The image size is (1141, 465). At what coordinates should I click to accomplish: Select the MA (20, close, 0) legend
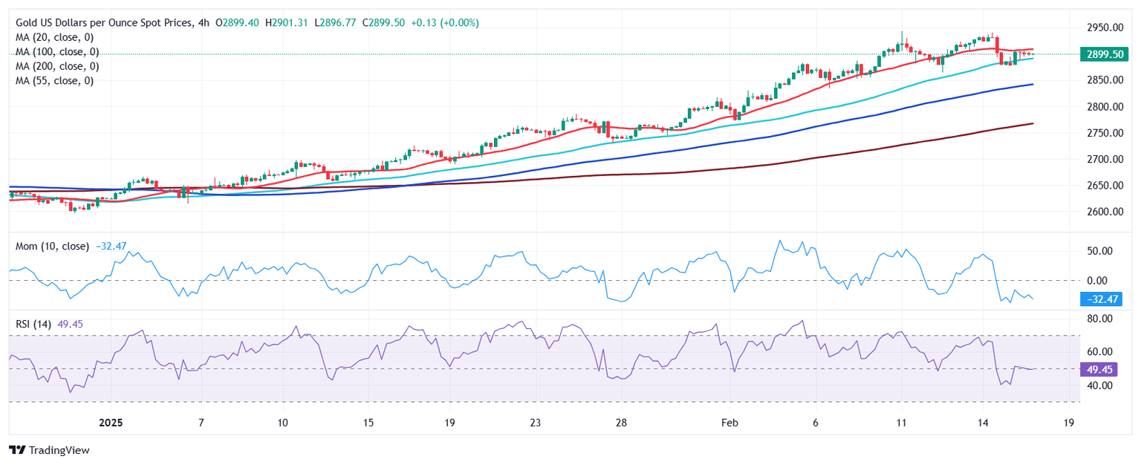(x=57, y=37)
